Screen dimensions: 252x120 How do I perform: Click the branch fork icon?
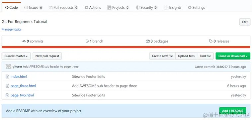[88, 41]
